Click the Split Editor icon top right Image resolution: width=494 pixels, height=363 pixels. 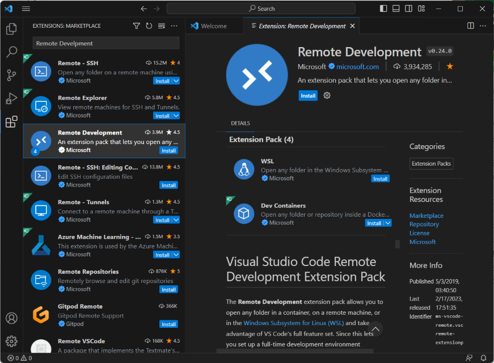pyautogui.click(x=470, y=26)
